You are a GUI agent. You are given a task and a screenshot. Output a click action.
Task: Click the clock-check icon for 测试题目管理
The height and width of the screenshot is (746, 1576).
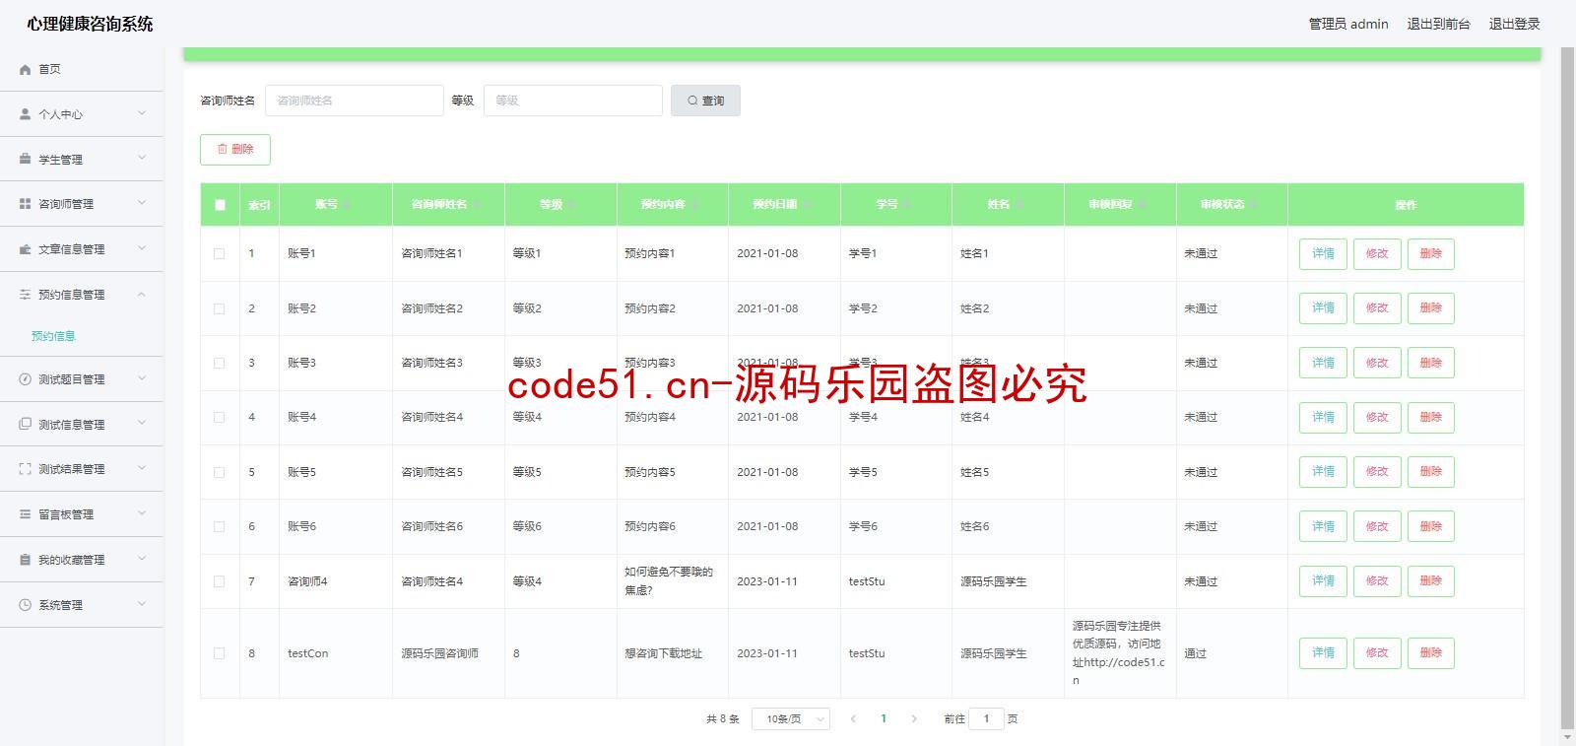pyautogui.click(x=26, y=379)
